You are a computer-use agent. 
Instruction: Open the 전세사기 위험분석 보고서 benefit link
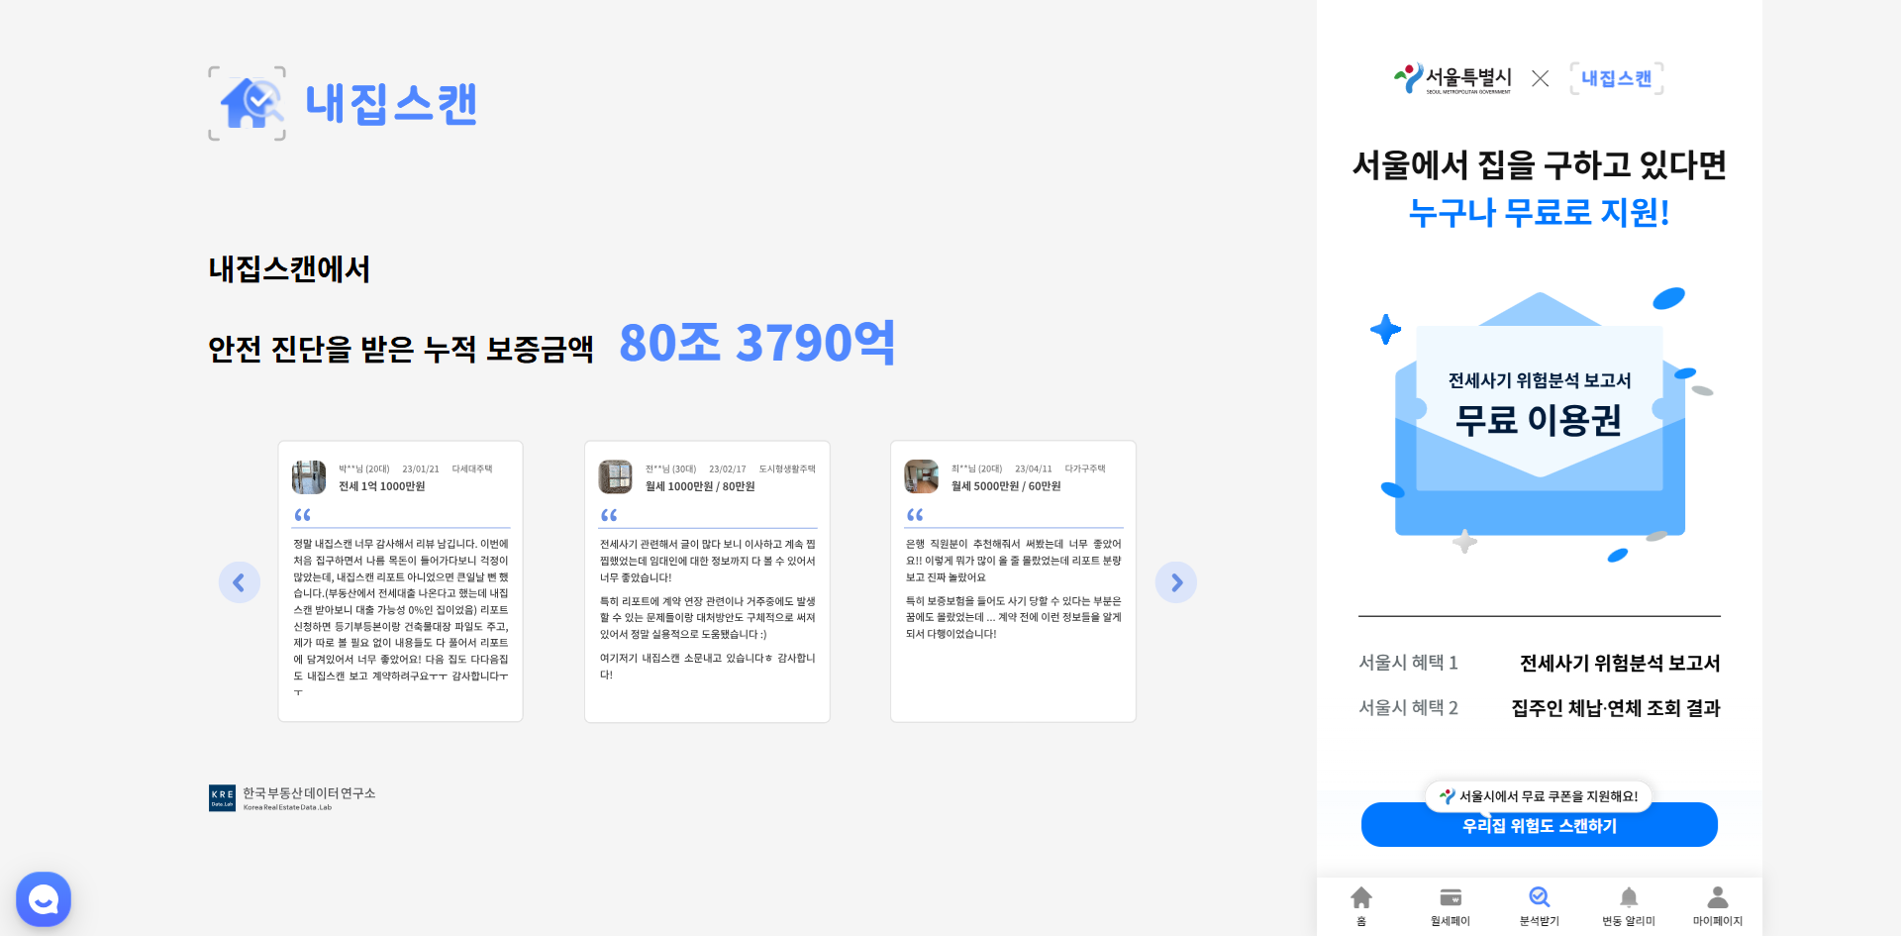click(1621, 663)
